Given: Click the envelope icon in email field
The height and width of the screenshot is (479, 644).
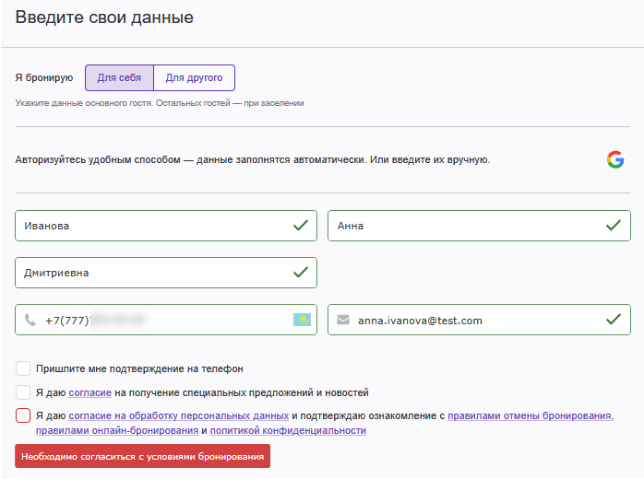Looking at the screenshot, I should [x=343, y=321].
